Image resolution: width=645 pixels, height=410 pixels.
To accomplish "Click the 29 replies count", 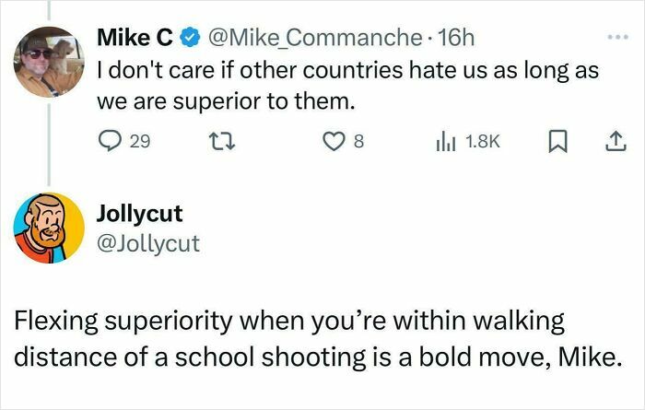I will (140, 142).
